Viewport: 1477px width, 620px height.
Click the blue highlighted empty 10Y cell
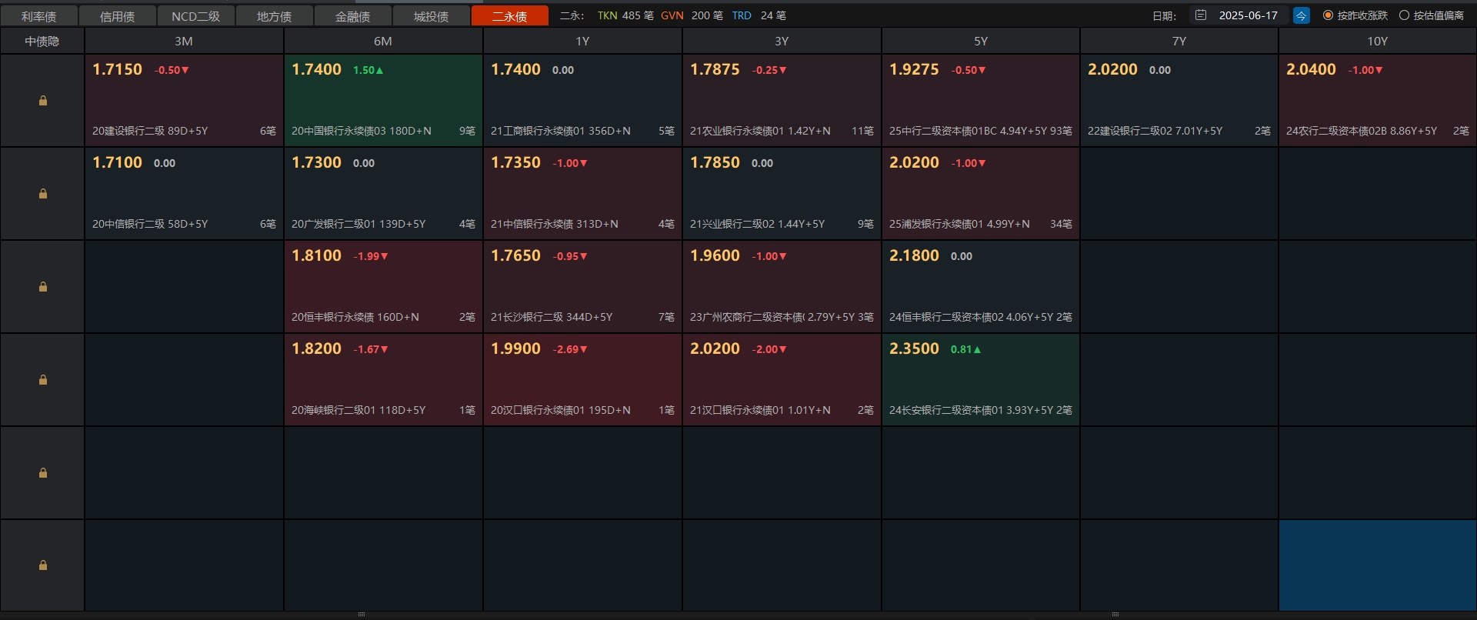click(x=1378, y=565)
